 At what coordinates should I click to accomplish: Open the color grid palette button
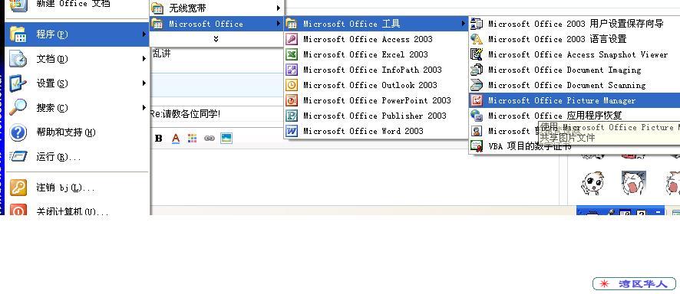click(192, 139)
